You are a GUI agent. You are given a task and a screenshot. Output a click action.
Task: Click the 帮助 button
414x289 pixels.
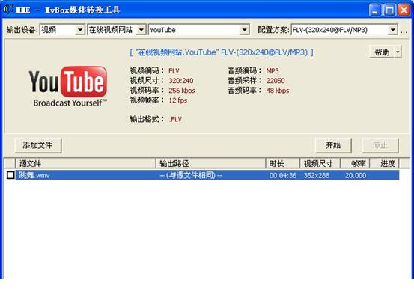[382, 52]
